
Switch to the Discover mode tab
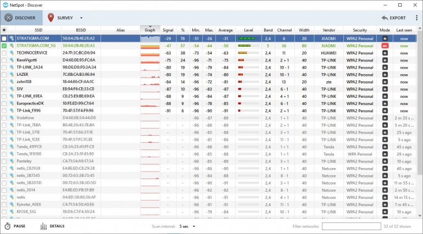click(21, 18)
